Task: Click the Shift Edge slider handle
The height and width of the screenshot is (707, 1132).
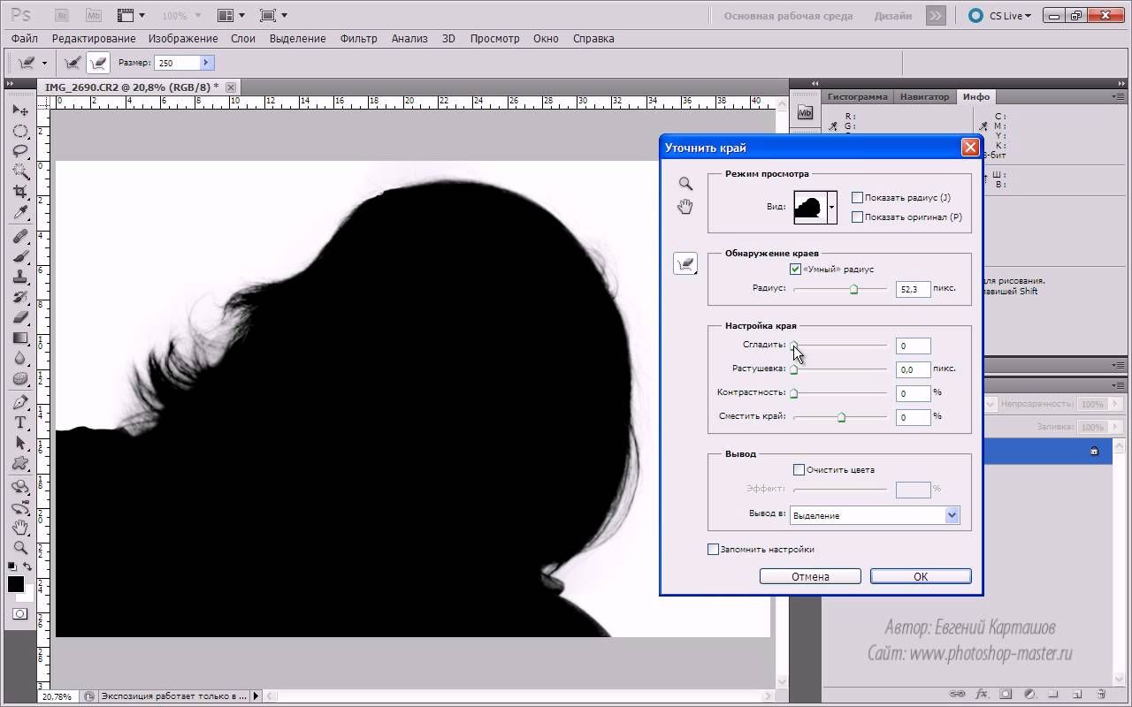Action: (841, 417)
